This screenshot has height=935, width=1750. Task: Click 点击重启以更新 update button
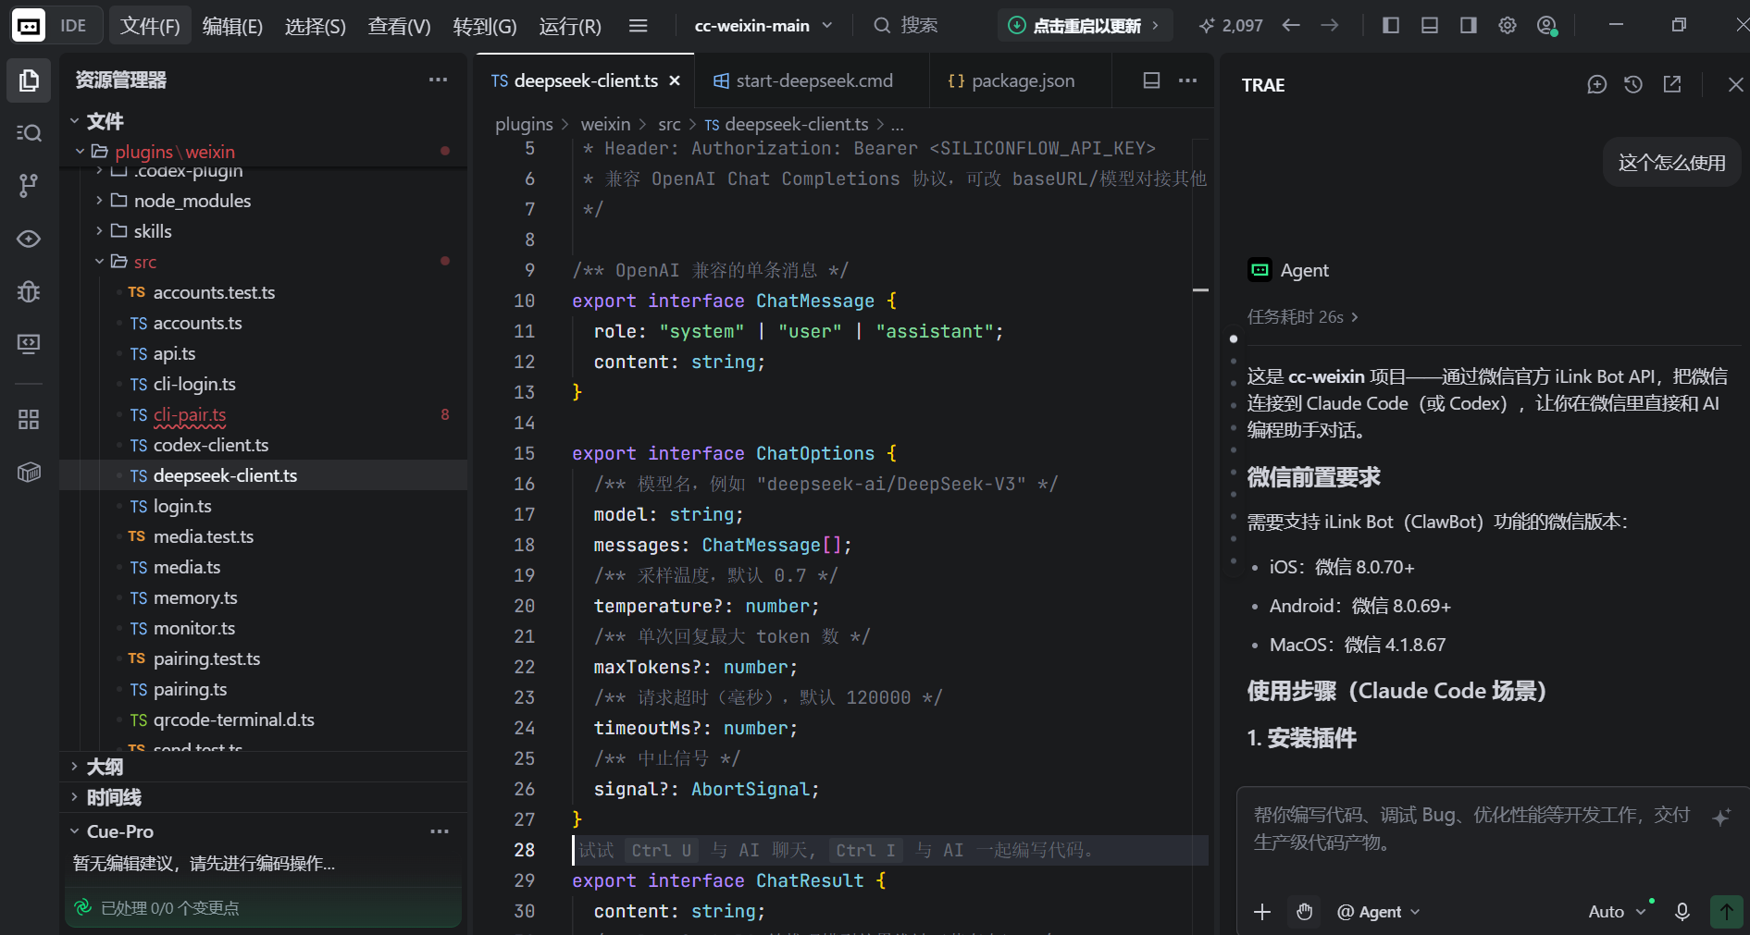(x=1085, y=26)
